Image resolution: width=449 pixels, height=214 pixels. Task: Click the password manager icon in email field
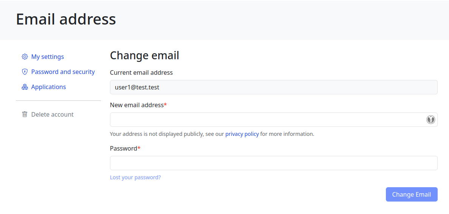click(x=430, y=120)
